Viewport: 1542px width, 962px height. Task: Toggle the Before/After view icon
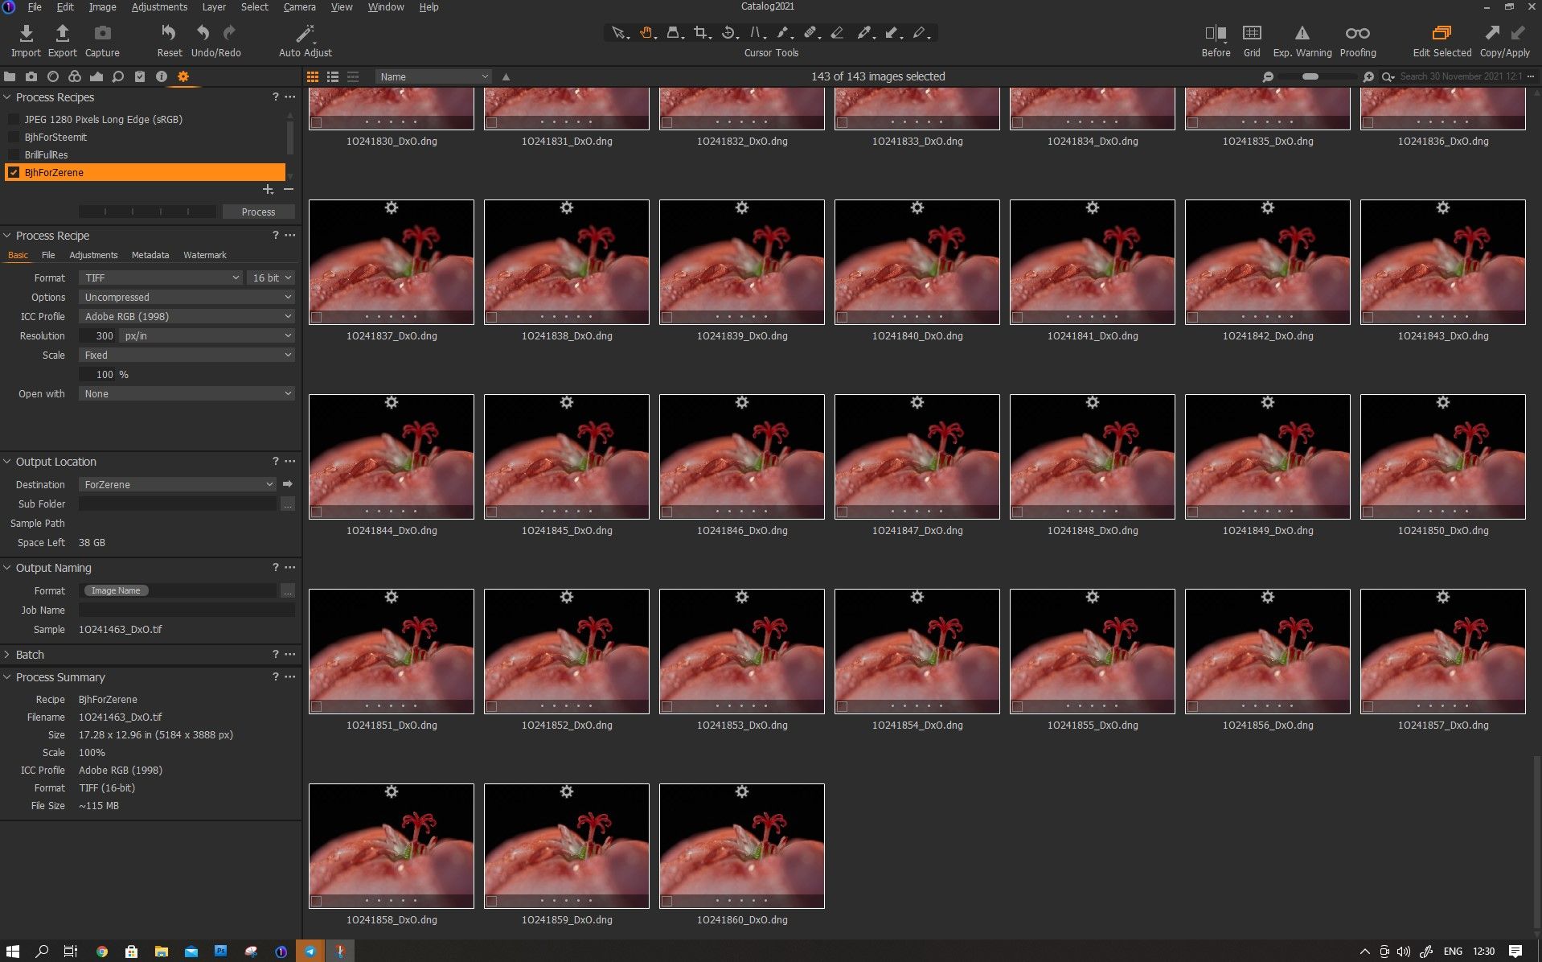tap(1216, 33)
